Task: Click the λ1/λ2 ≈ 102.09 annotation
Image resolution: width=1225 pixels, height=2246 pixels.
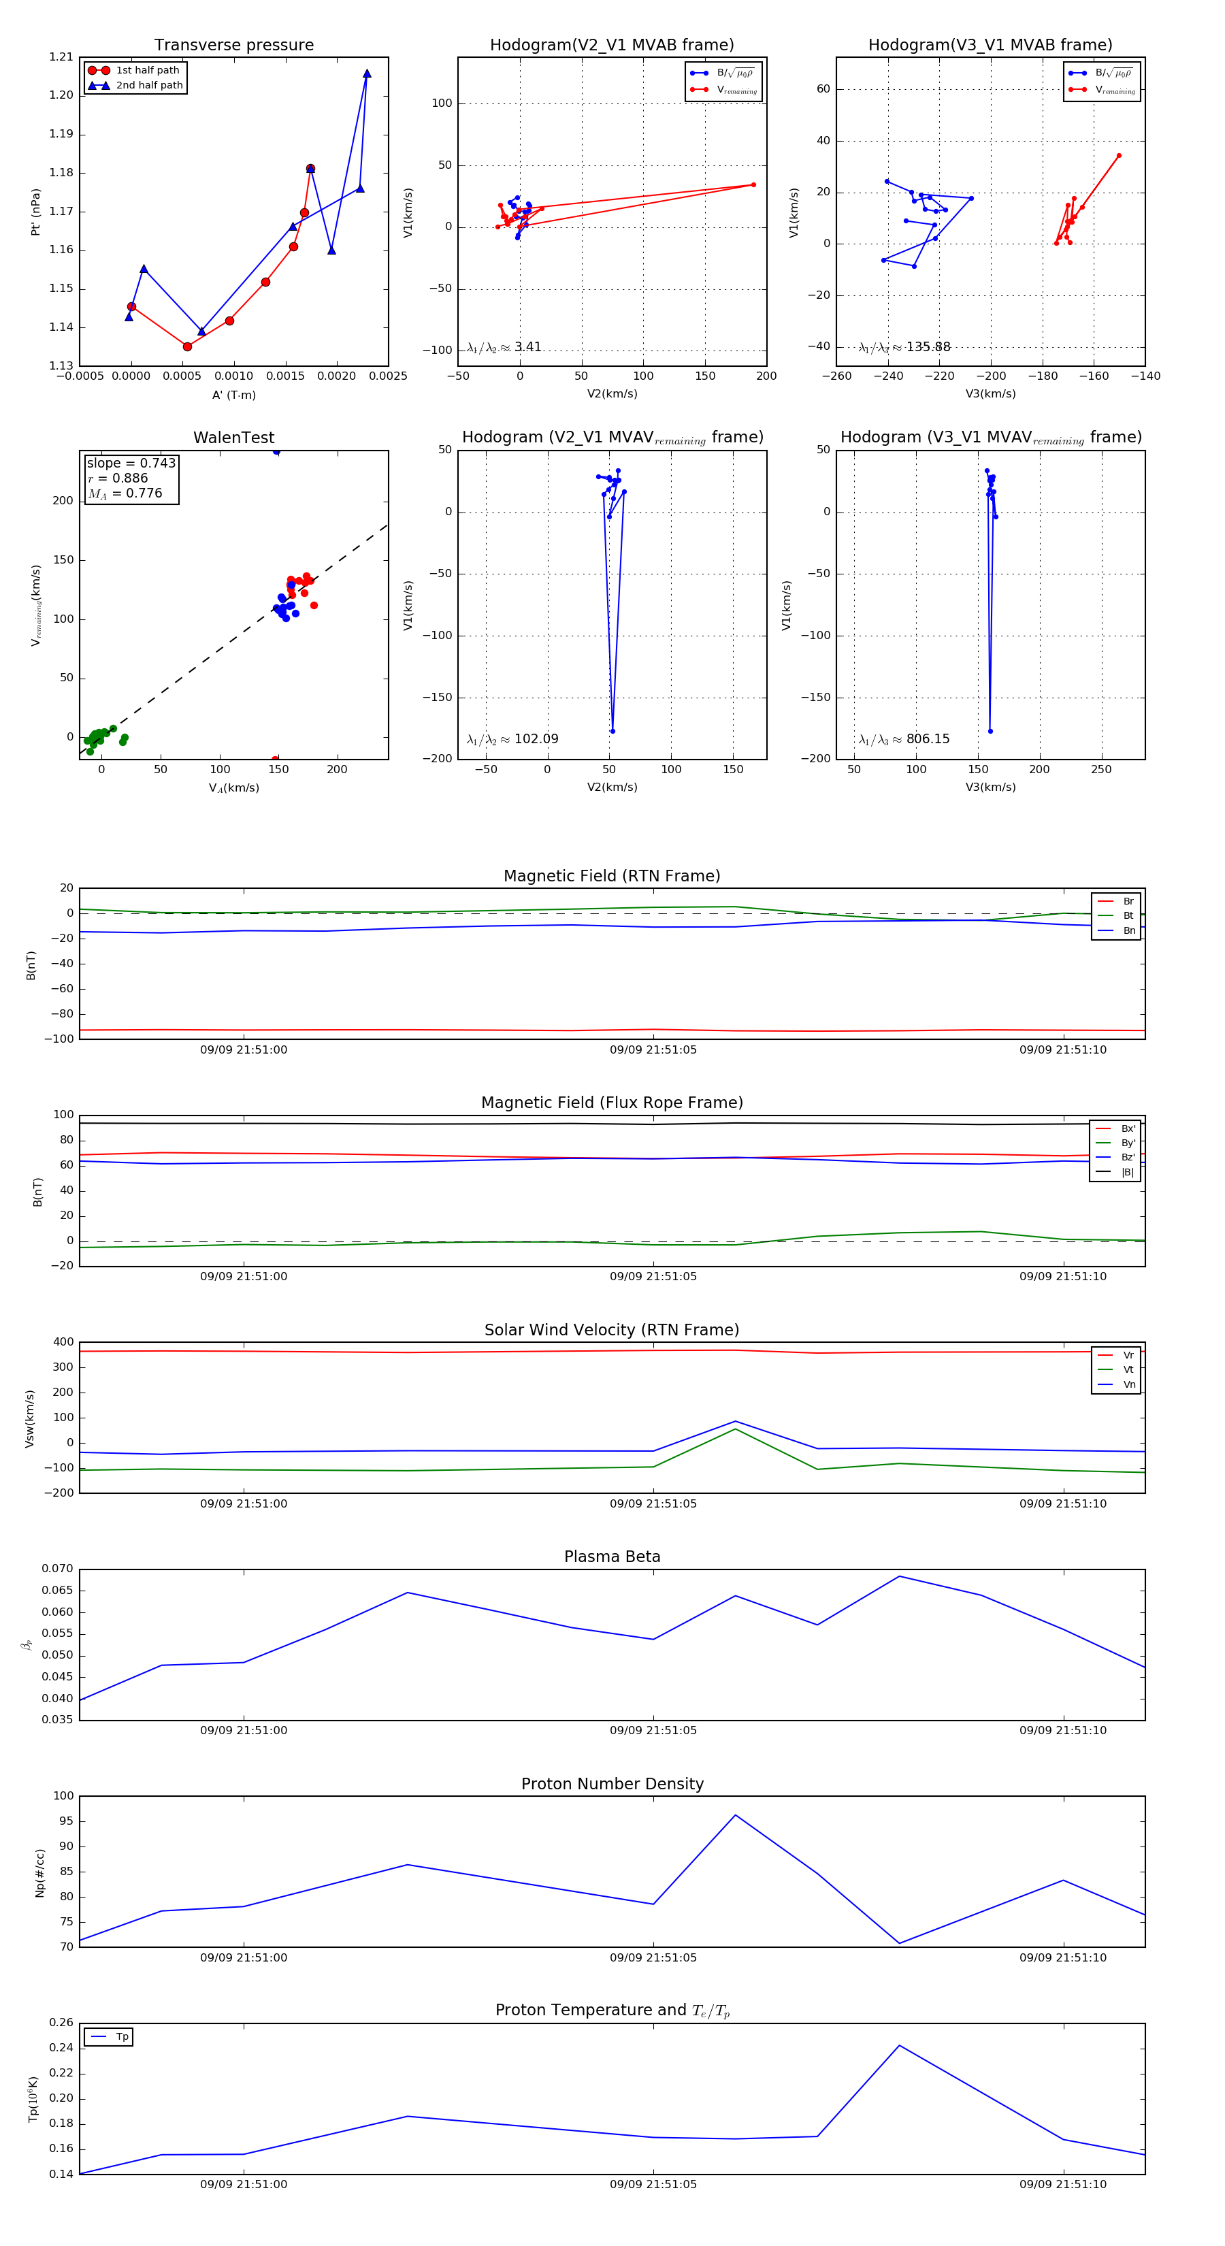Action: click(512, 739)
